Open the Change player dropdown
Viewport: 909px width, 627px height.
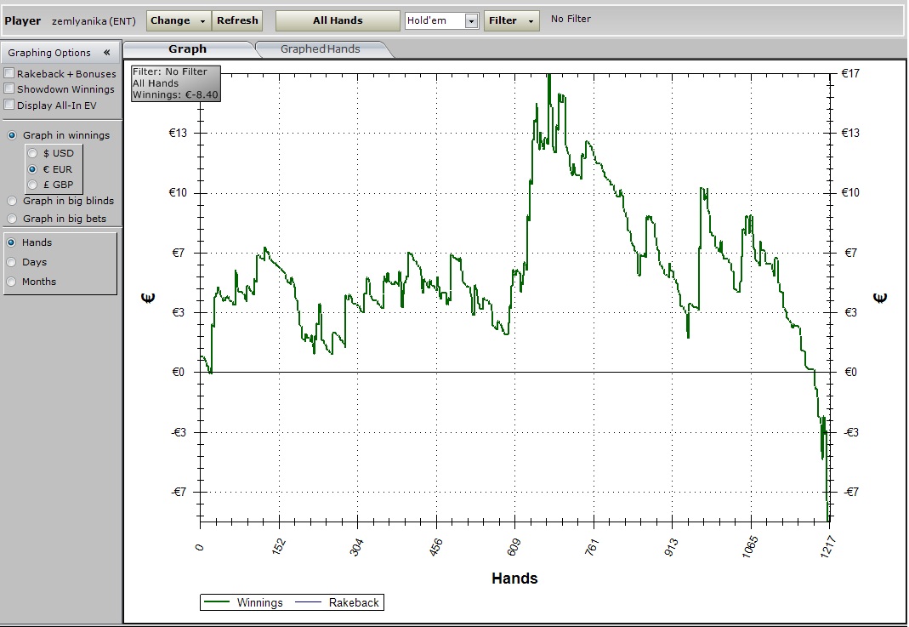click(178, 20)
